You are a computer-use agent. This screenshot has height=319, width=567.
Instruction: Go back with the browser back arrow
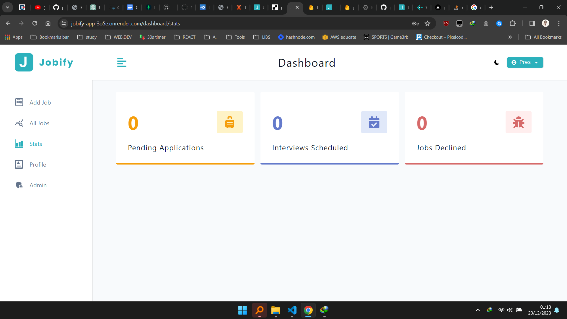(8, 23)
